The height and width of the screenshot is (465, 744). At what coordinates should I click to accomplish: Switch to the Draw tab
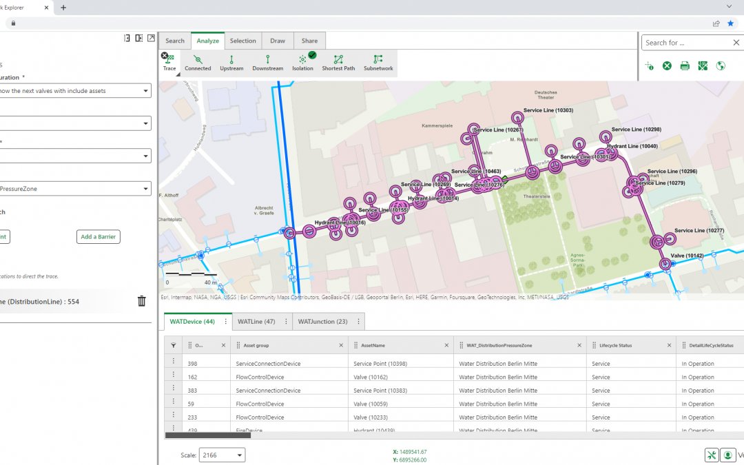(x=278, y=41)
